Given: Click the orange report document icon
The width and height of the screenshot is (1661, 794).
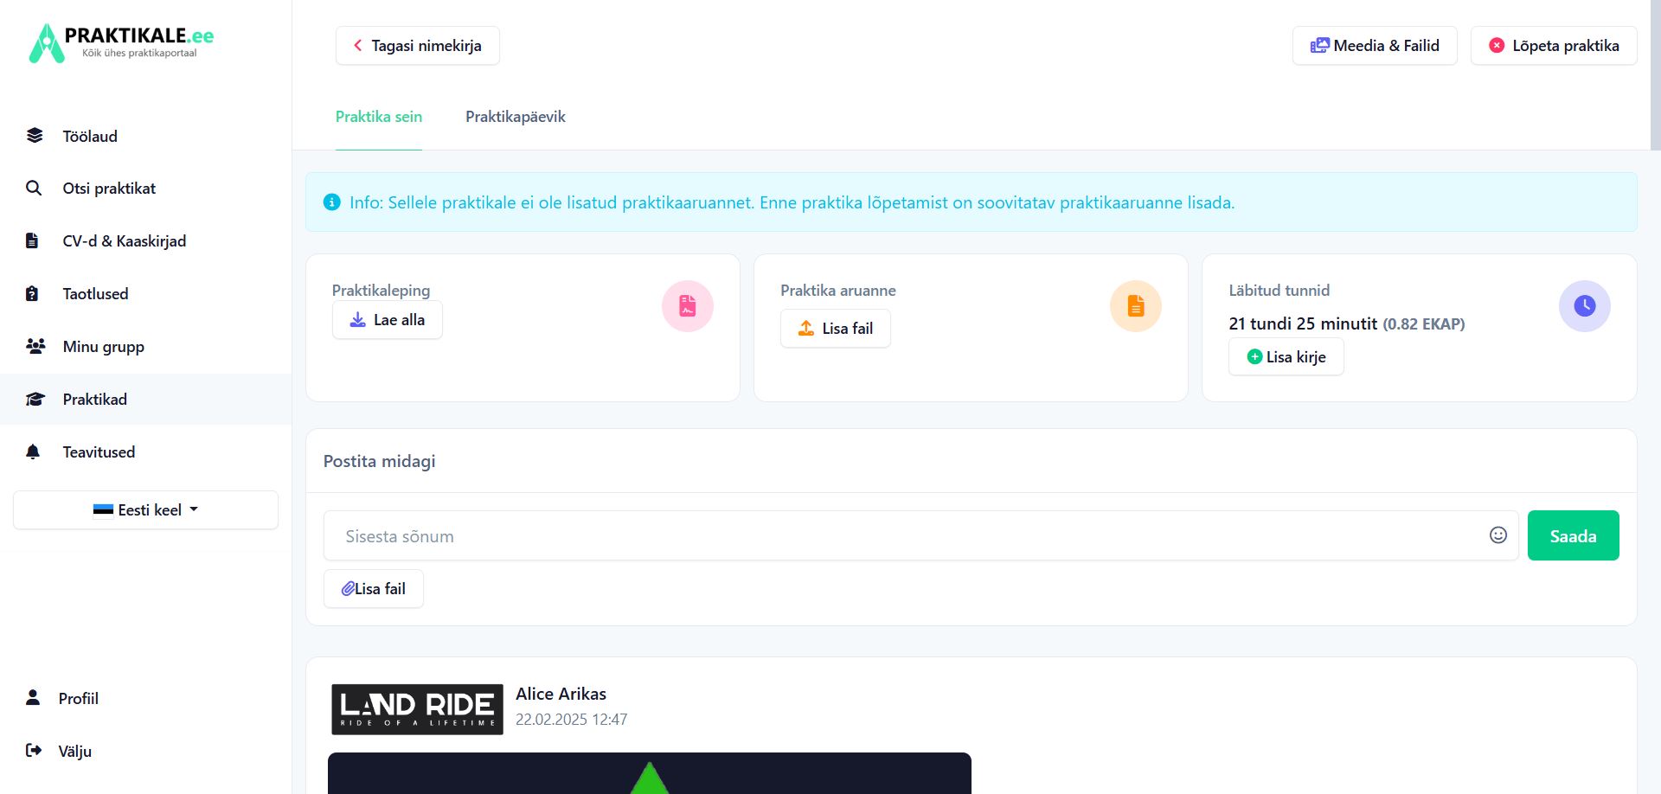Looking at the screenshot, I should coord(1135,306).
